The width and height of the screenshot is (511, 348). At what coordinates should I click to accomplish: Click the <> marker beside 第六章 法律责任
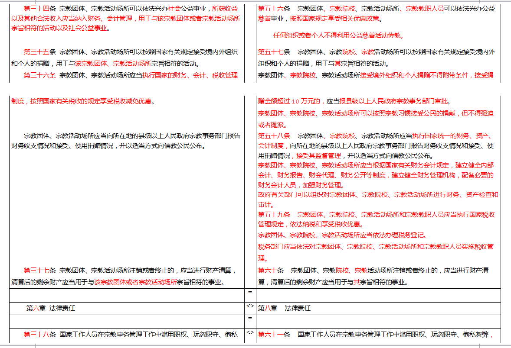(250, 306)
